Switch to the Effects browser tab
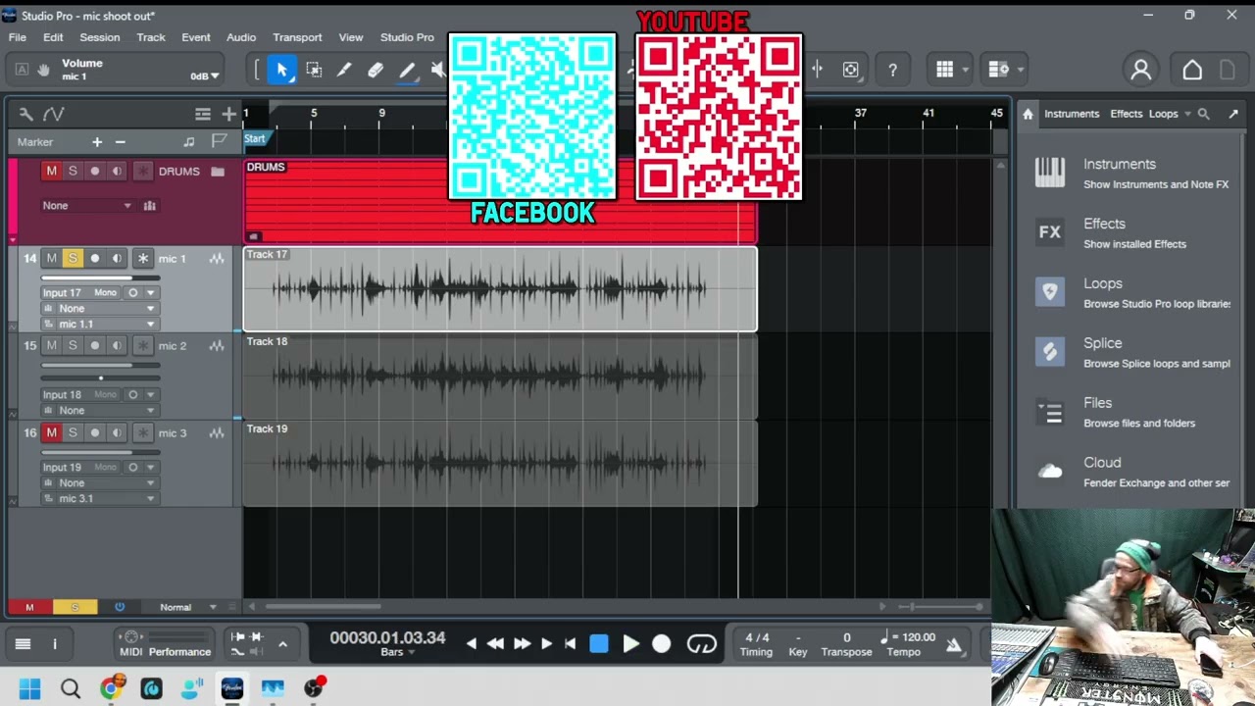The width and height of the screenshot is (1255, 706). click(1127, 114)
